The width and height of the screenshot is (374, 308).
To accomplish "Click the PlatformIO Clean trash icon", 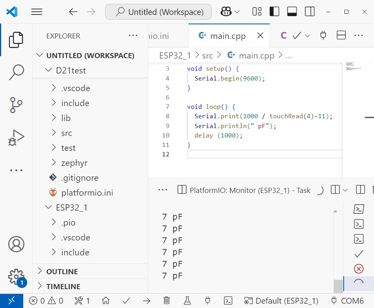I will point(167,301).
